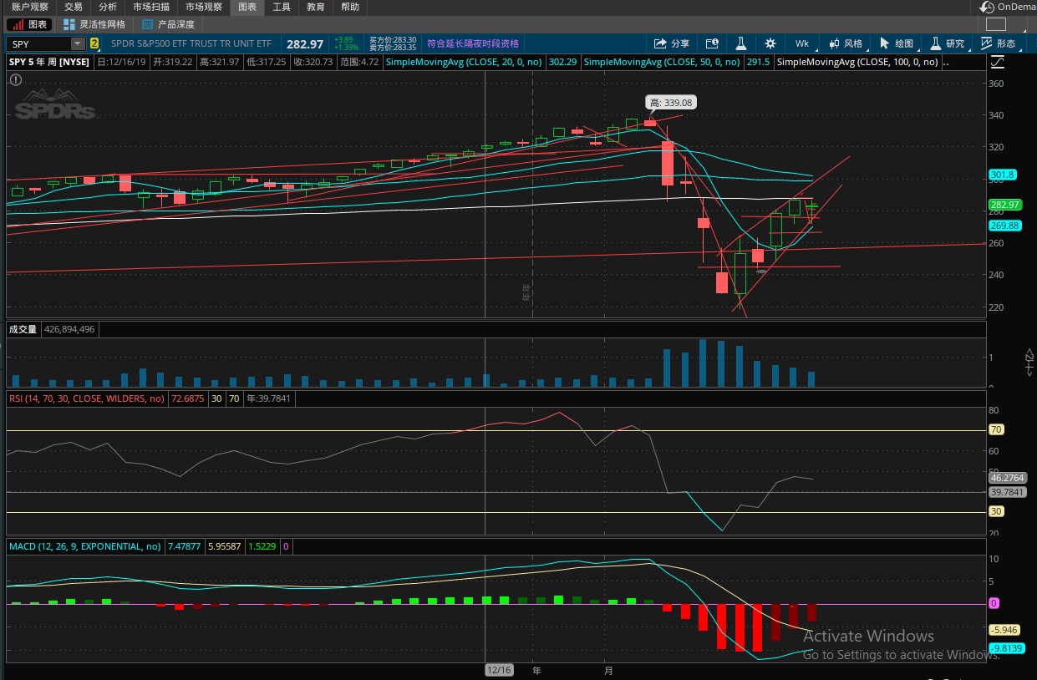The height and width of the screenshot is (680, 1037).
Task: Click the 269.88 cyan price axis bubble
Action: click(x=1004, y=226)
